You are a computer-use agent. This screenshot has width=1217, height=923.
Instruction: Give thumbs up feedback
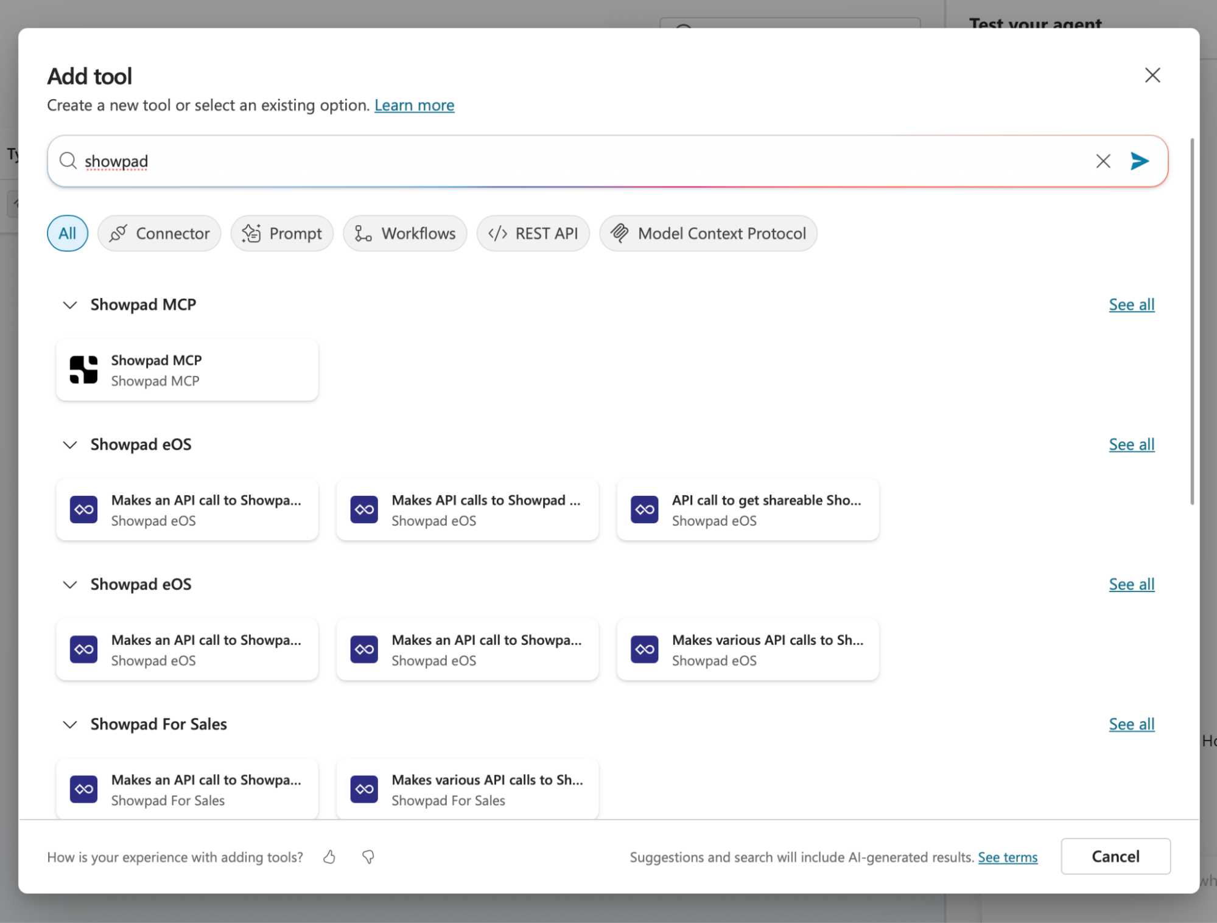[x=329, y=857]
